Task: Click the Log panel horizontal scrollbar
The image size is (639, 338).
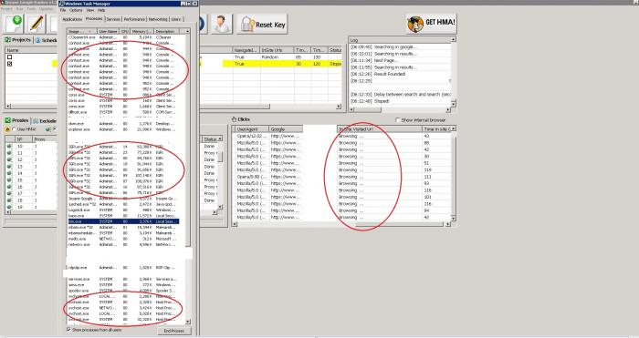Action: (x=399, y=109)
